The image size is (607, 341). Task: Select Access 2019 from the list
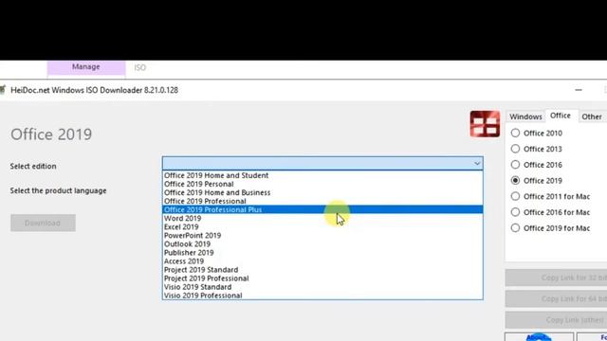point(322,261)
